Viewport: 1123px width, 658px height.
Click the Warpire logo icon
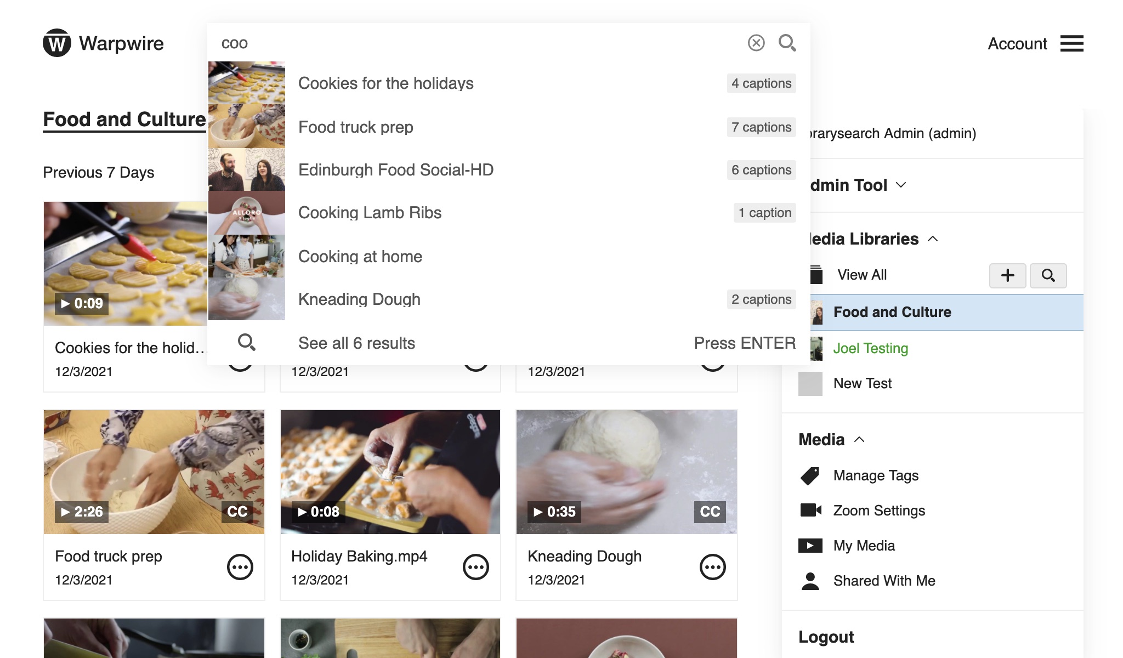[56, 42]
